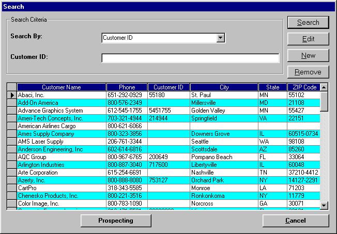Click the Pompano Beach city cell
Viewport: 337px width, 234px height.
pyautogui.click(x=224, y=157)
